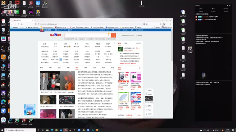The height and width of the screenshot is (132, 236).
Task: Switch to the 汽车 news tab
Action: click(x=95, y=68)
